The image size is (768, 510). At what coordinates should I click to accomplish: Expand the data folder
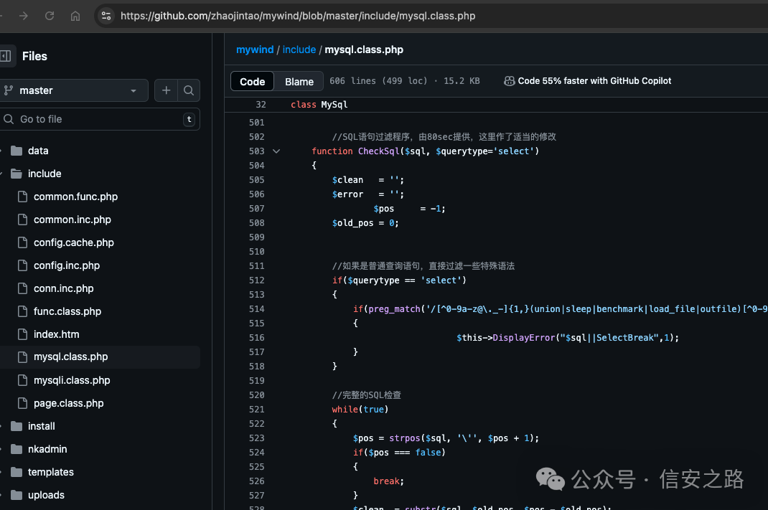pyautogui.click(x=38, y=151)
